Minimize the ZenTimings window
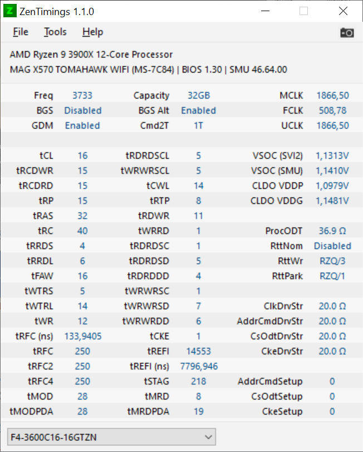Image resolution: width=363 pixels, height=452 pixels. click(265, 11)
